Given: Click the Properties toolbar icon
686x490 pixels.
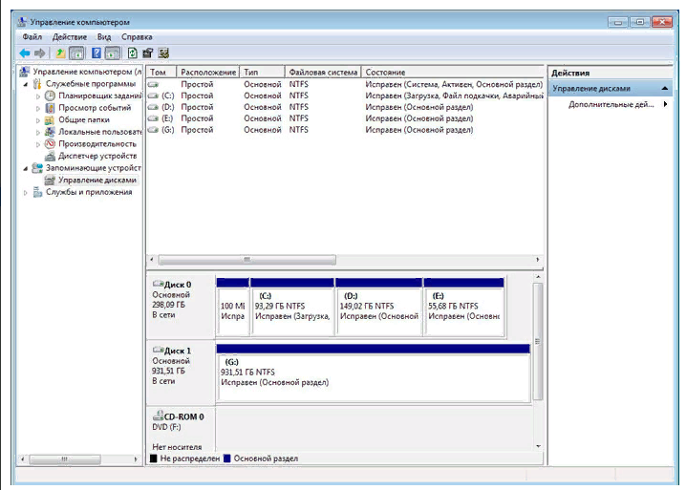Looking at the screenshot, I should 148,53.
